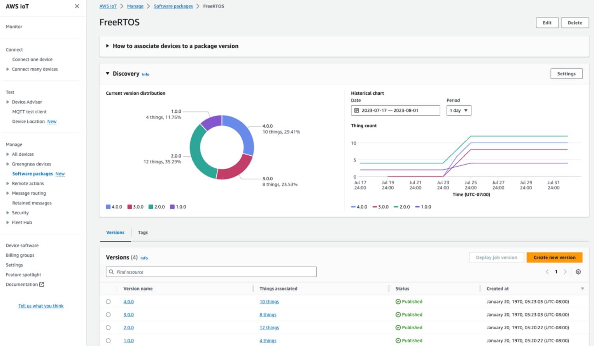Open the Period 1 day dropdown
This screenshot has height=346, width=594.
(459, 110)
